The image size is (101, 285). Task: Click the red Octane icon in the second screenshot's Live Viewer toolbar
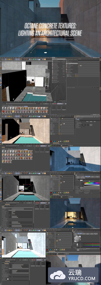click(x=51, y=141)
